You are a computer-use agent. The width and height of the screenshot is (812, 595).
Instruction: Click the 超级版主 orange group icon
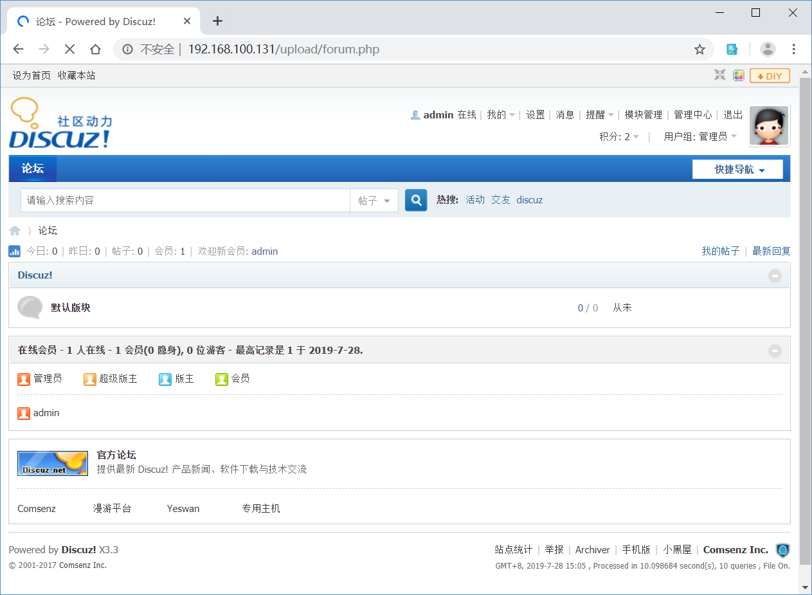coord(89,379)
